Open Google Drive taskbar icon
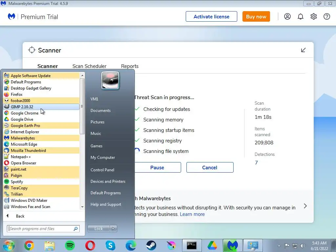 click(x=212, y=245)
